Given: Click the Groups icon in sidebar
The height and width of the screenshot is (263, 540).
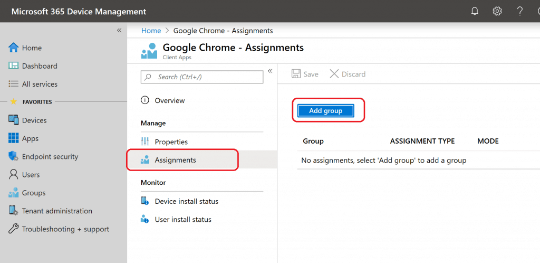Looking at the screenshot, I should (x=13, y=193).
